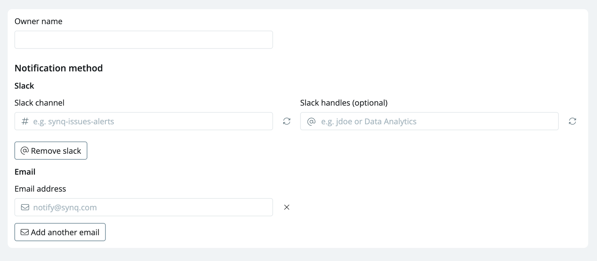Remove the email address with the X
Screen dimensions: 597x261
(287, 207)
